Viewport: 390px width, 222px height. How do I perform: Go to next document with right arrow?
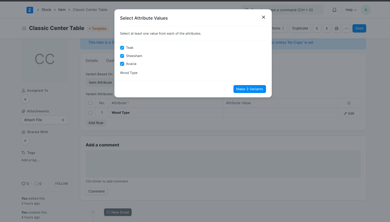click(327, 28)
